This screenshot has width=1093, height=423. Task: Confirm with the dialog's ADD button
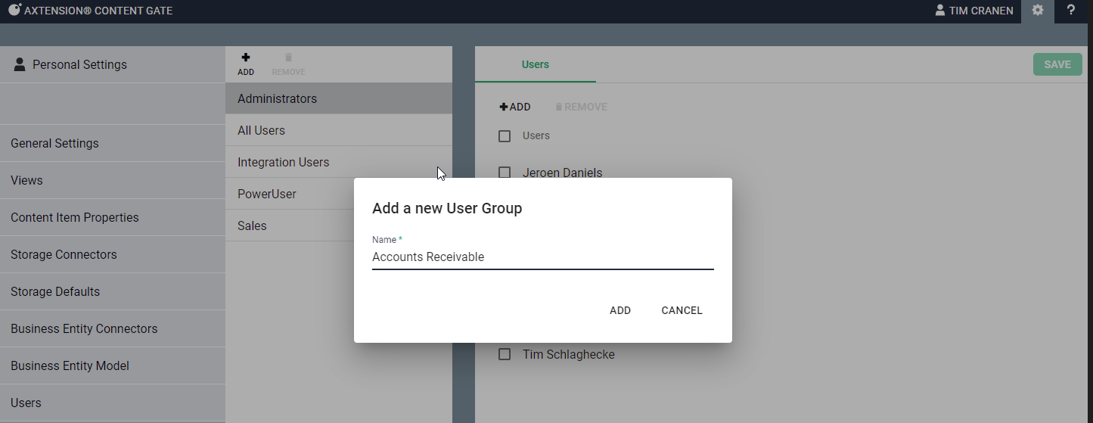point(620,310)
